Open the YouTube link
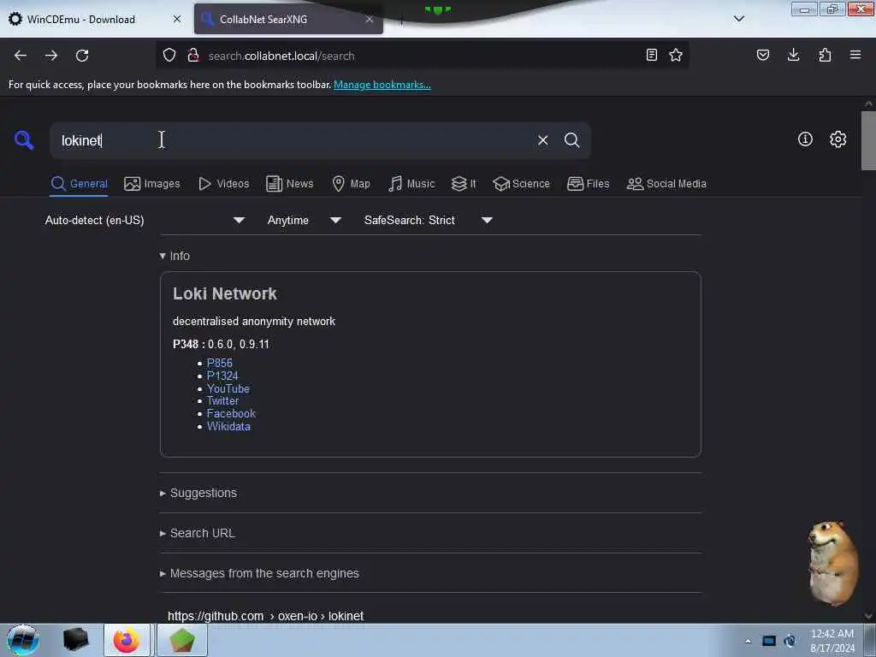 tap(228, 389)
